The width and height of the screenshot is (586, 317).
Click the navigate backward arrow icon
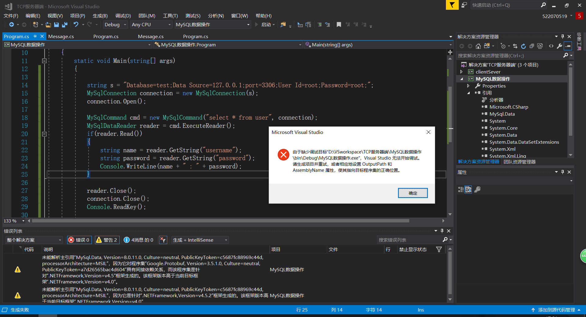[12, 25]
